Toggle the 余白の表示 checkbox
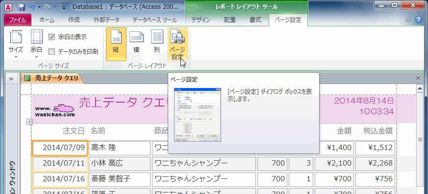 51,37
